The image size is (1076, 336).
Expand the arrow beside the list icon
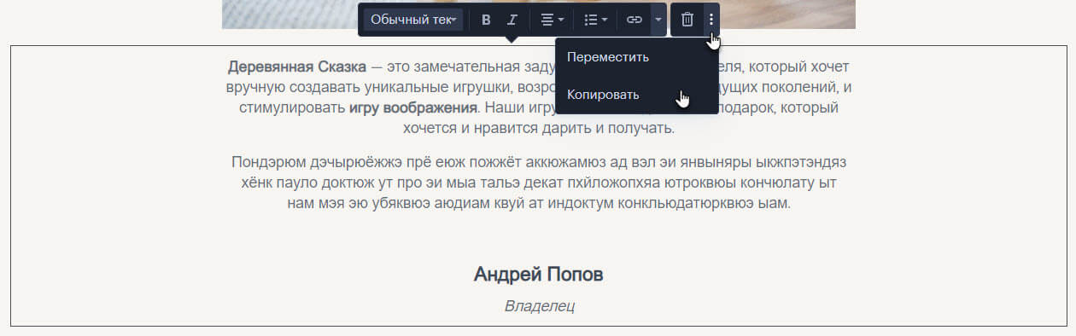604,20
